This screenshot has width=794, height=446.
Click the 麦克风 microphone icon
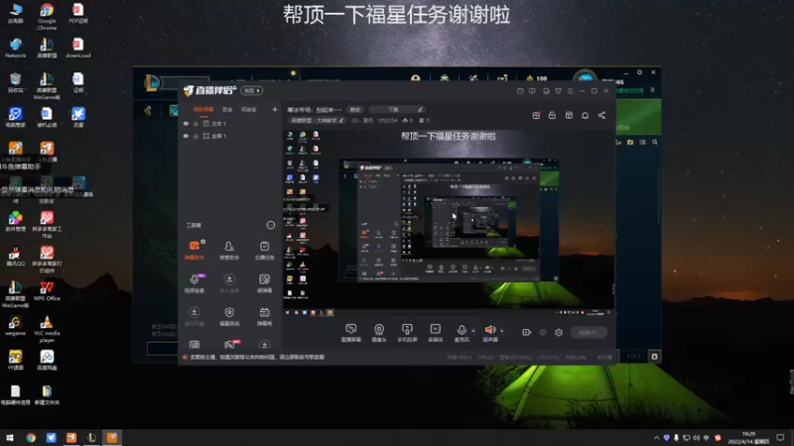[x=462, y=331]
